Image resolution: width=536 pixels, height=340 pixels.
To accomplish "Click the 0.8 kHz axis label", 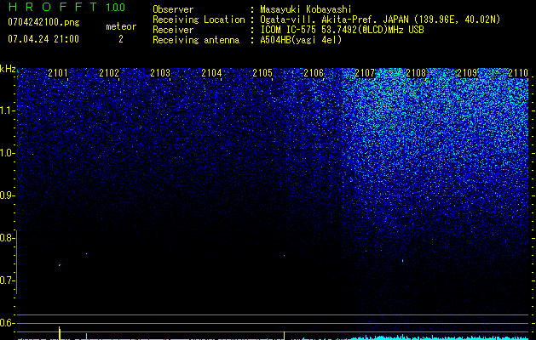I will point(7,238).
